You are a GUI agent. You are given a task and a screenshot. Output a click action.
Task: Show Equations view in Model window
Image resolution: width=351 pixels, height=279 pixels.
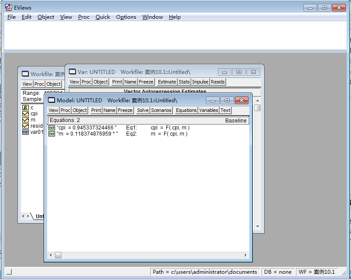(x=186, y=110)
